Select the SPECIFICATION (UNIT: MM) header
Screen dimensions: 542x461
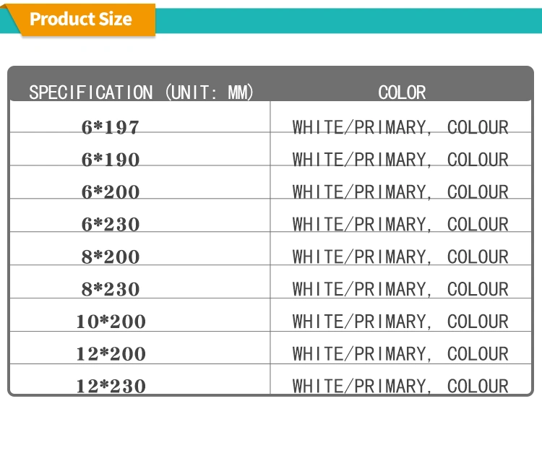(141, 92)
